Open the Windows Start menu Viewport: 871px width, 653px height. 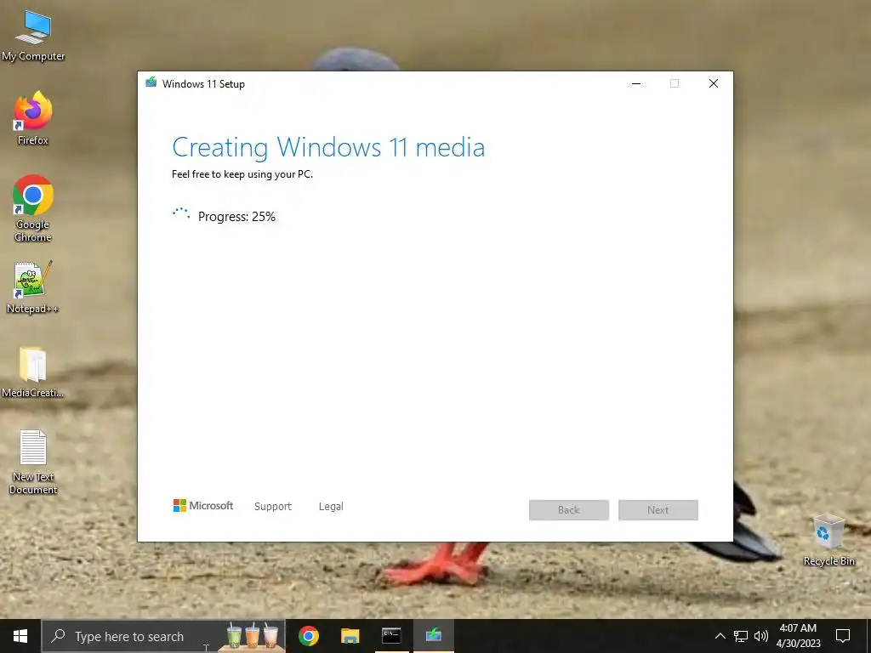tap(20, 636)
